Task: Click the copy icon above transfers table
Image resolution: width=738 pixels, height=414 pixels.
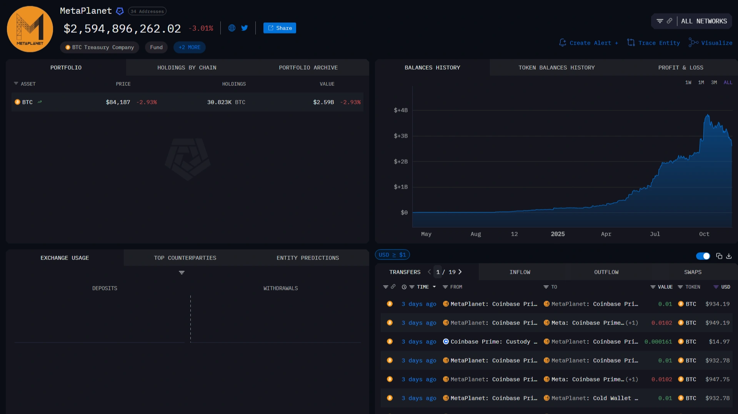Action: pos(719,256)
